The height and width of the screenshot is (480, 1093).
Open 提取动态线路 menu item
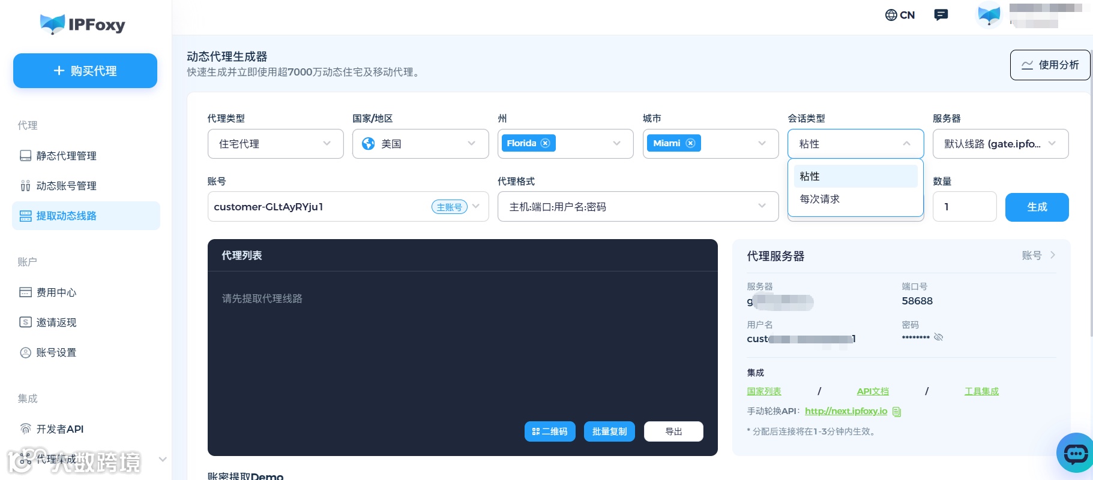click(x=86, y=216)
